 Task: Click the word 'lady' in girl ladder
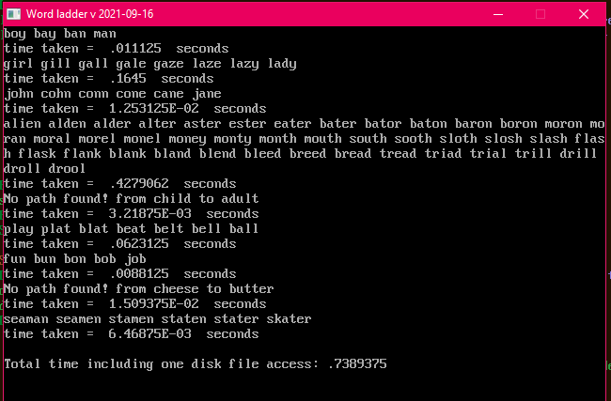[282, 64]
